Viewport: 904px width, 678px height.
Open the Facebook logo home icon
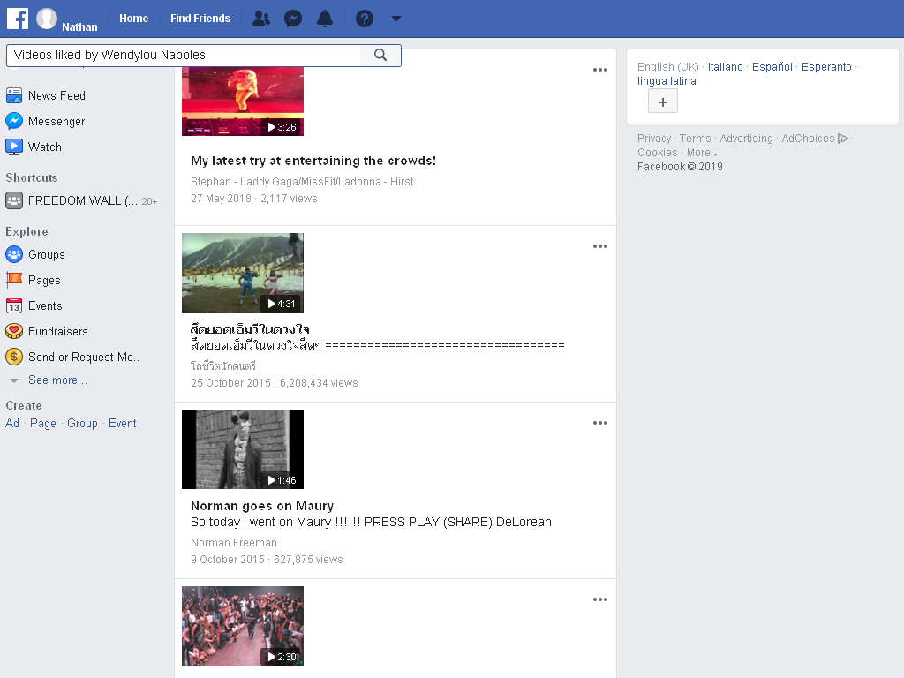(x=18, y=19)
